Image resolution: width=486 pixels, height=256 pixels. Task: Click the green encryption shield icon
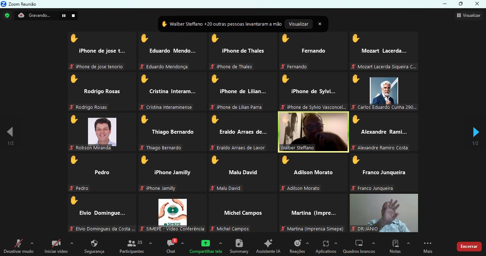[x=7, y=15]
